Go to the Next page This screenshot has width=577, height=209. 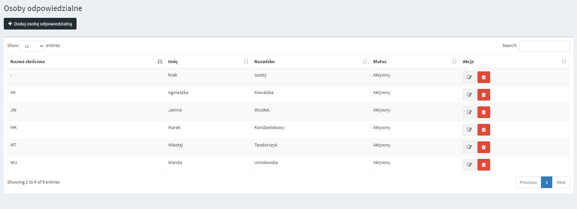(x=561, y=182)
